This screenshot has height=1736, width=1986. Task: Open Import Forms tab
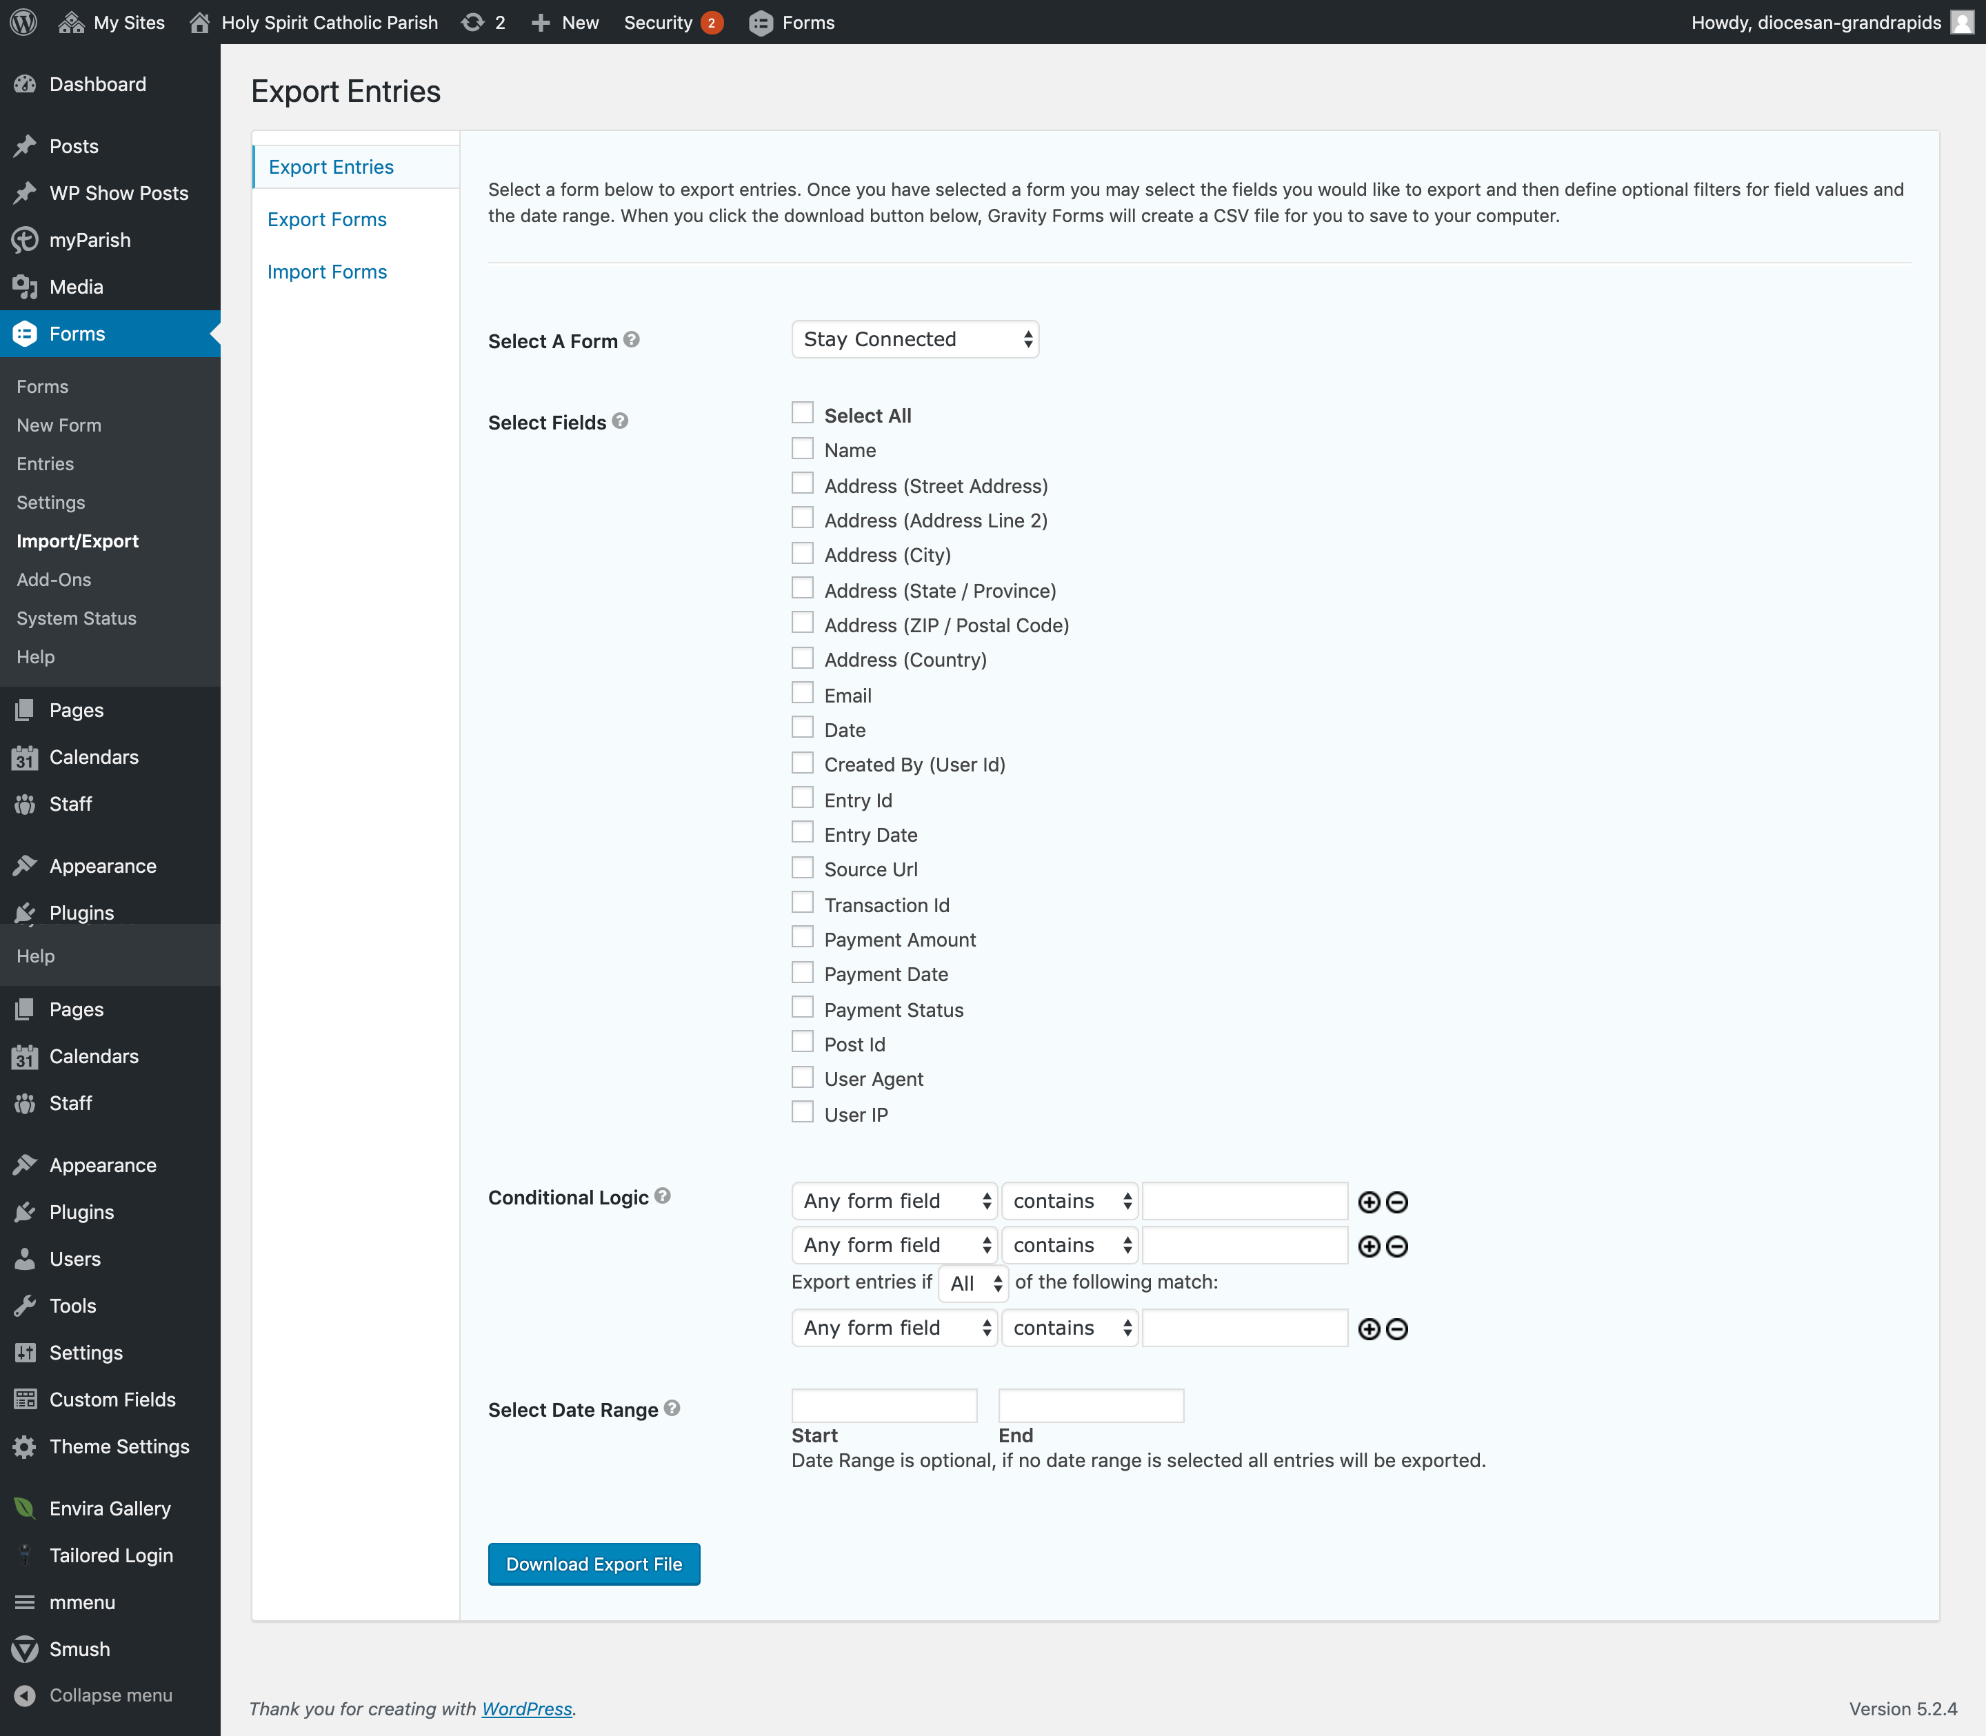(326, 272)
